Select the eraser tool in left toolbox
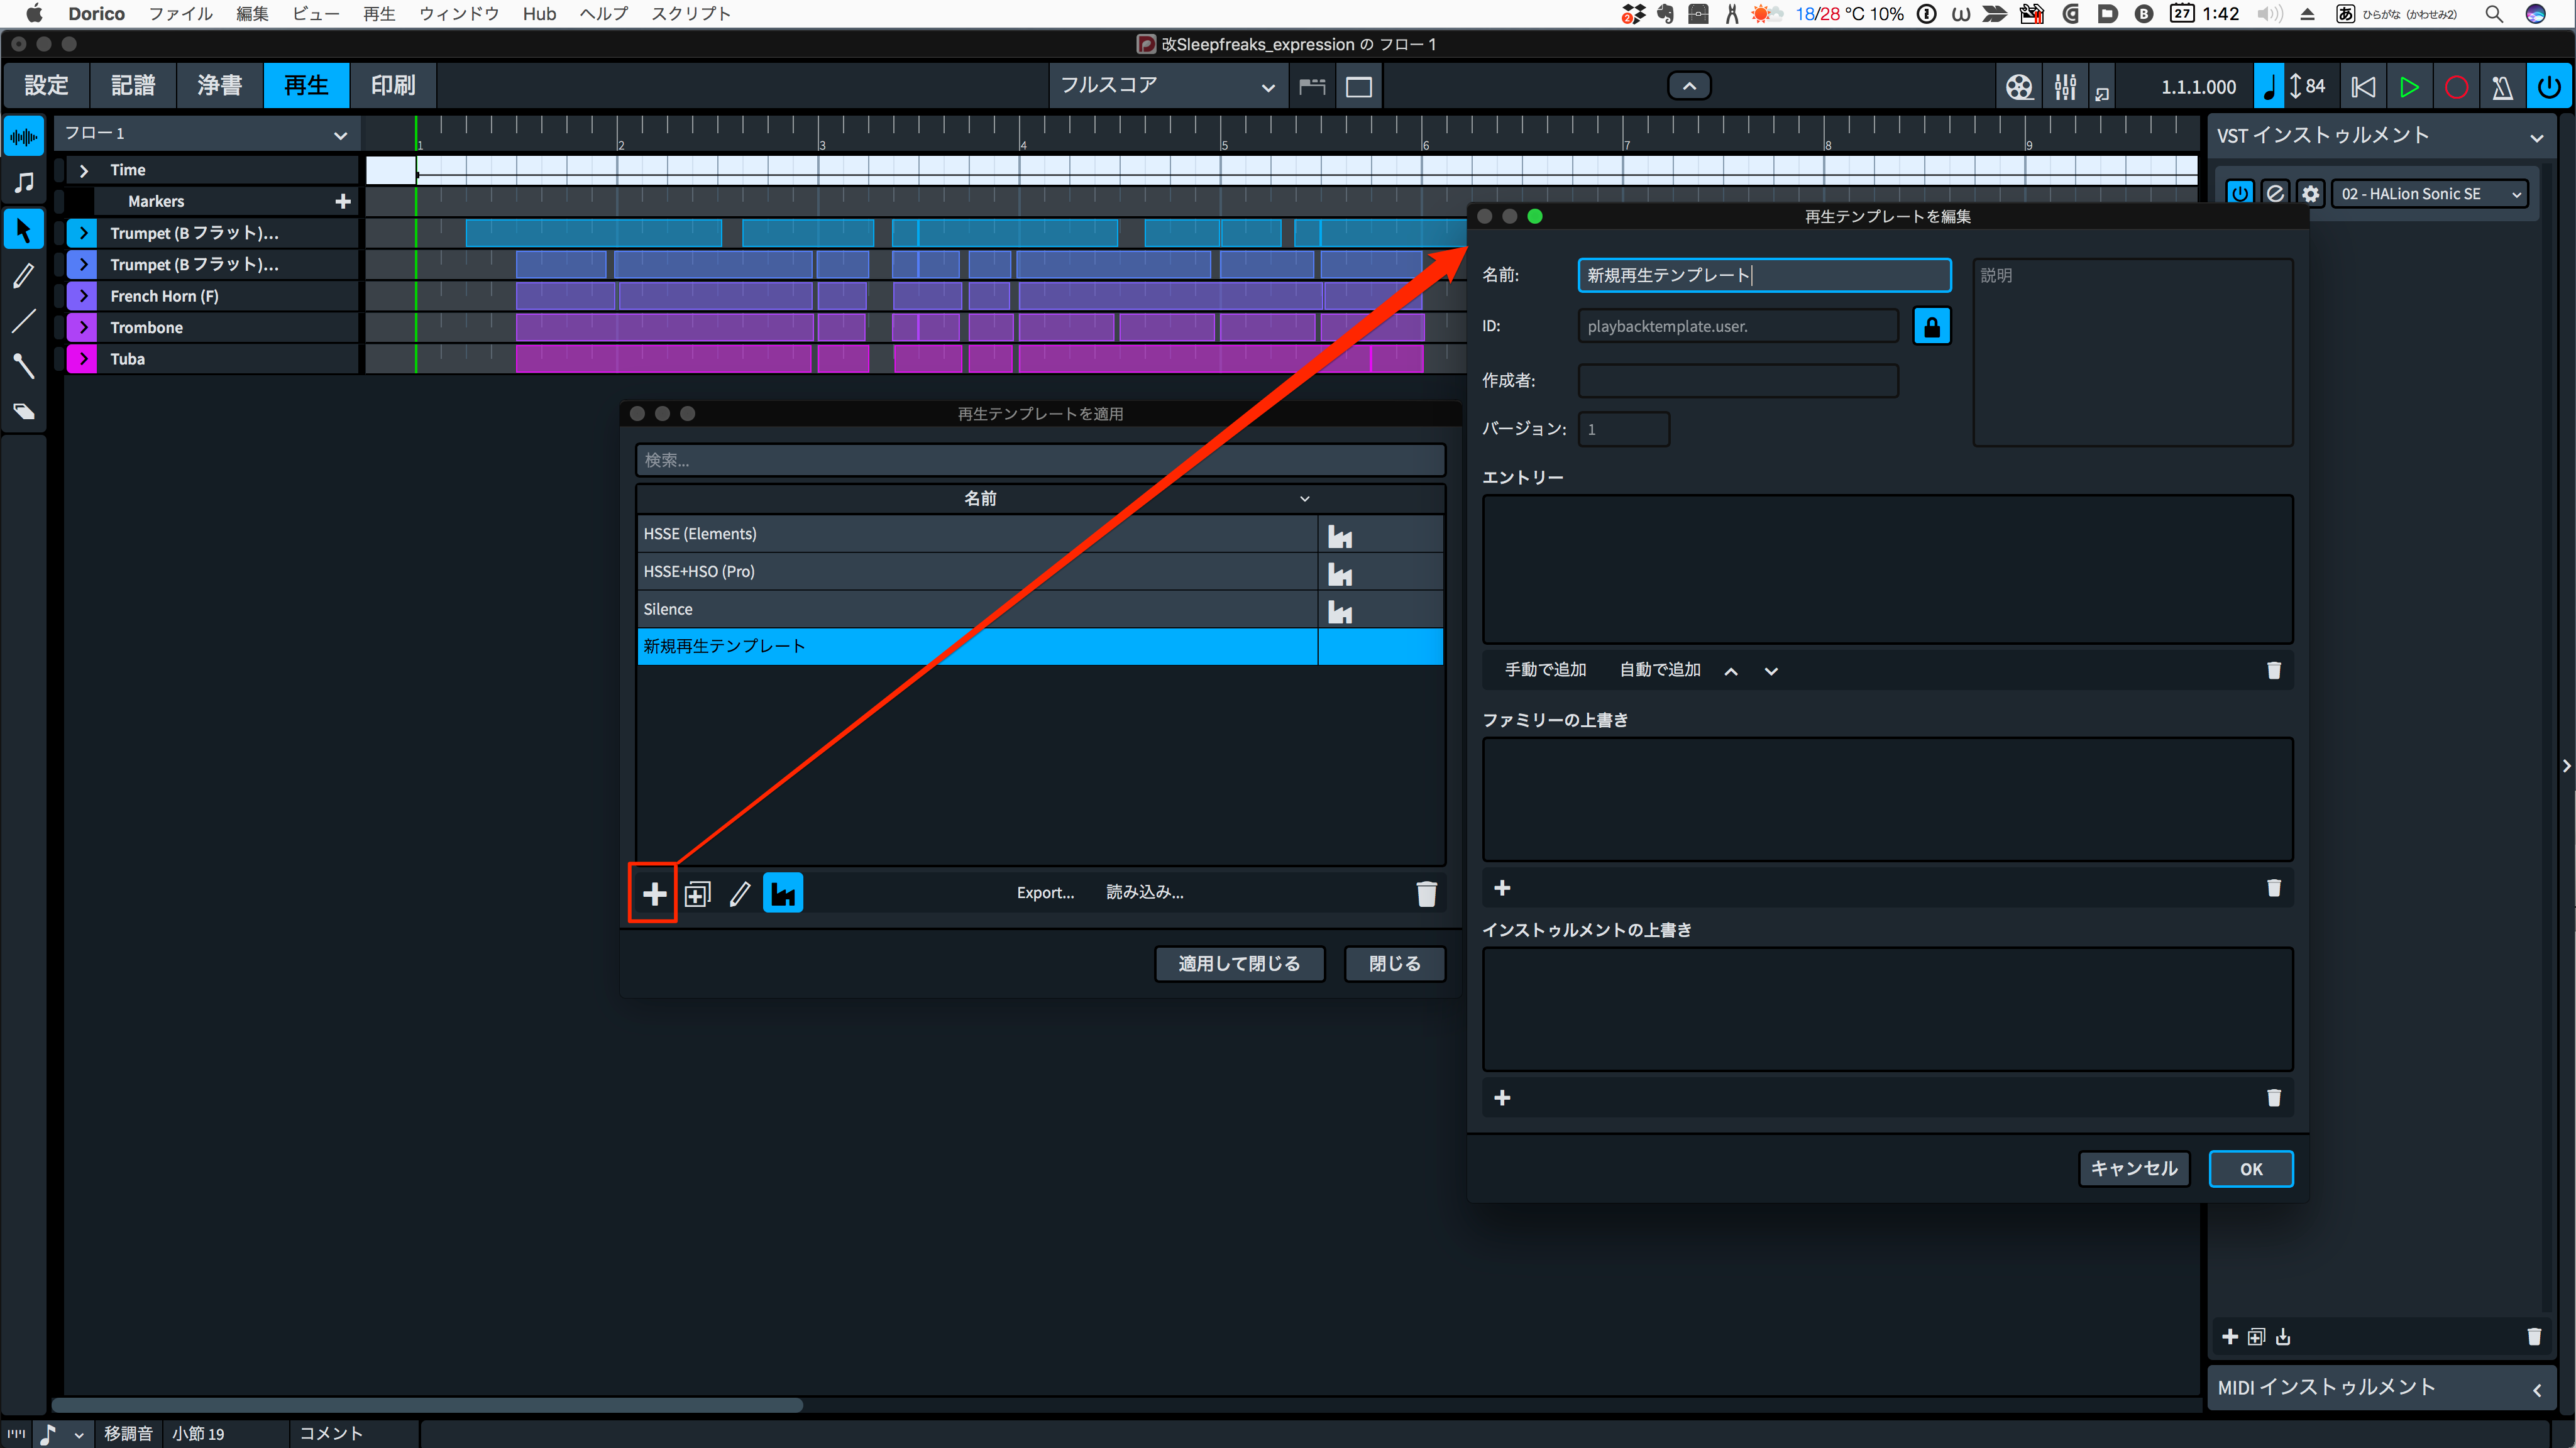Screen dimensions: 2576x1448 (x=24, y=412)
